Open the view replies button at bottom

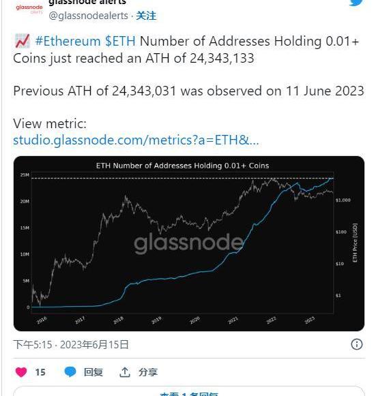point(189,391)
